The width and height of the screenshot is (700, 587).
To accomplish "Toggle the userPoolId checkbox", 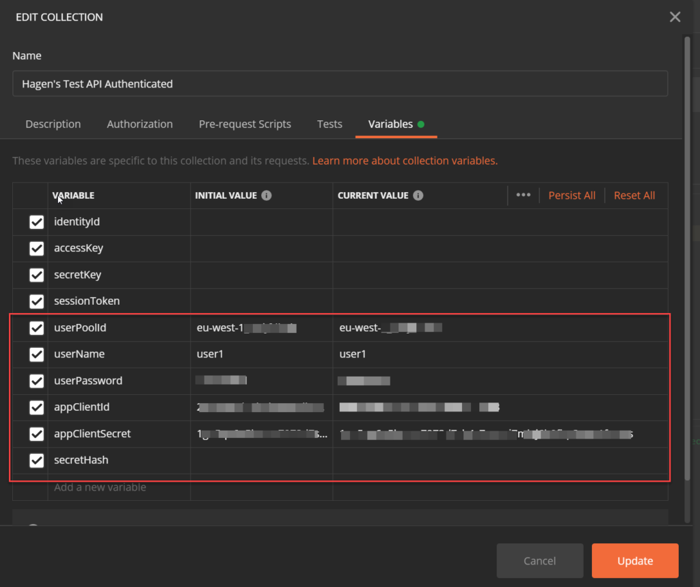I will (37, 328).
